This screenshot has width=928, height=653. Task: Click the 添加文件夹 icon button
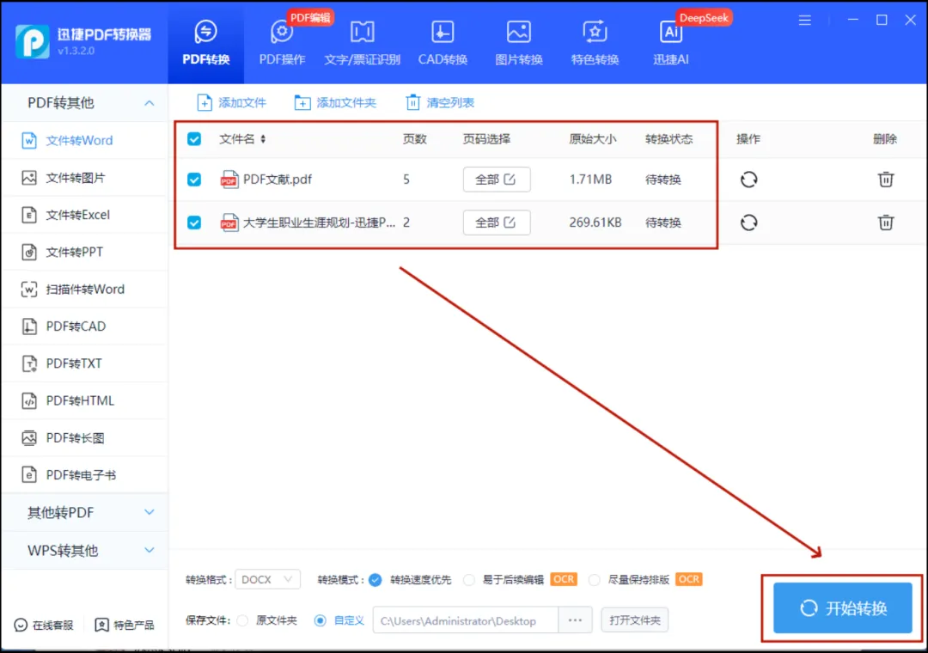335,102
